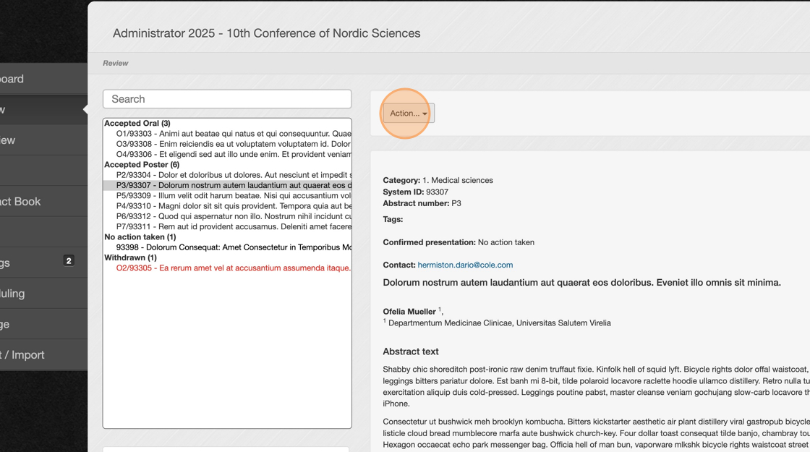Click into the Search input field
Screen dimensions: 810x452
pyautogui.click(x=227, y=99)
